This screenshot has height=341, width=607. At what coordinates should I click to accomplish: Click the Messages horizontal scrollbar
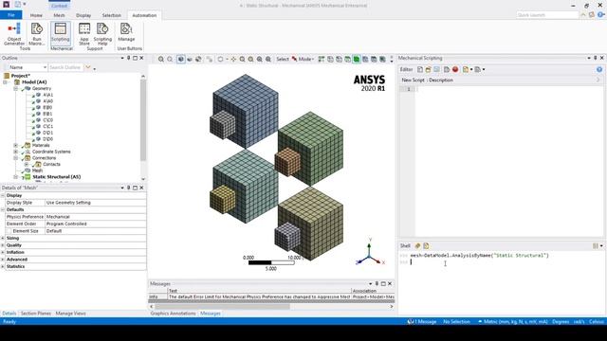[x=223, y=307]
